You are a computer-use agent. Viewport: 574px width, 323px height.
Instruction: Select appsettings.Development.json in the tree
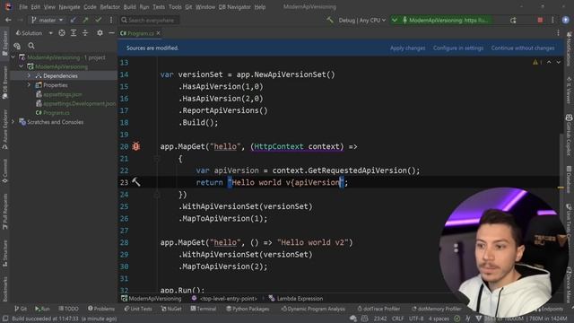coord(80,104)
